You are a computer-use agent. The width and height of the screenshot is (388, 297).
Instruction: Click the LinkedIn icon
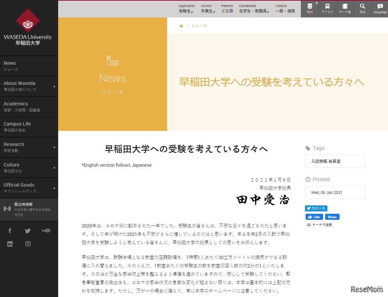tap(10, 244)
